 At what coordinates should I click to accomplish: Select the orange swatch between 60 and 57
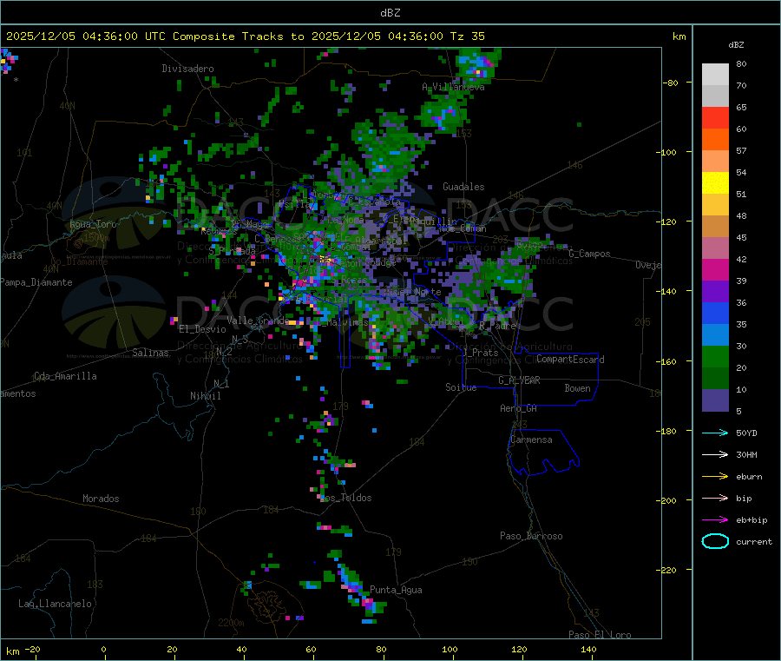point(715,140)
